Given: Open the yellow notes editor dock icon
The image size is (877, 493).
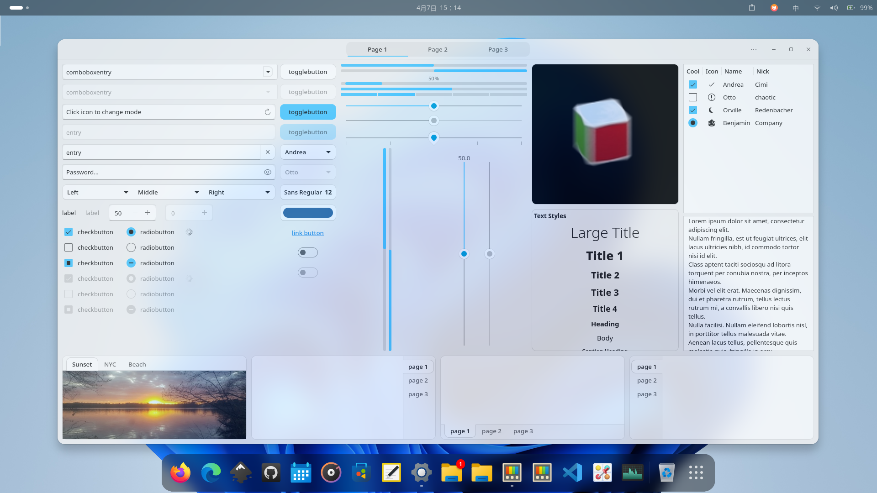Looking at the screenshot, I should point(391,472).
